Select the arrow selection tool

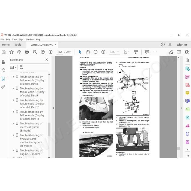tap(80, 52)
